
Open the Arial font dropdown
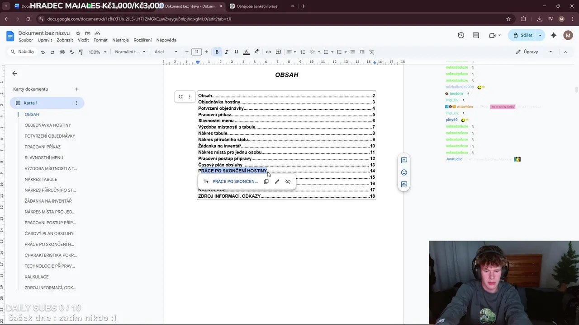click(166, 52)
